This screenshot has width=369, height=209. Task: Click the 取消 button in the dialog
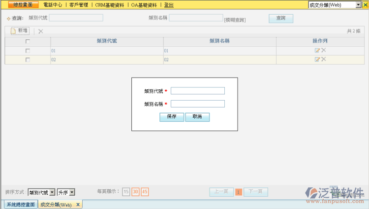(197, 117)
